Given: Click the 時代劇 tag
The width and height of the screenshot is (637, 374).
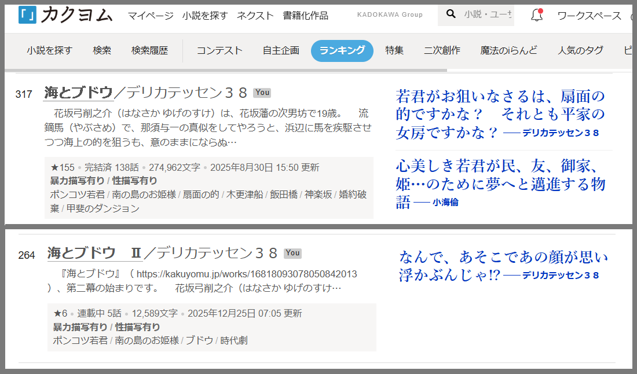Looking at the screenshot, I should (x=234, y=340).
